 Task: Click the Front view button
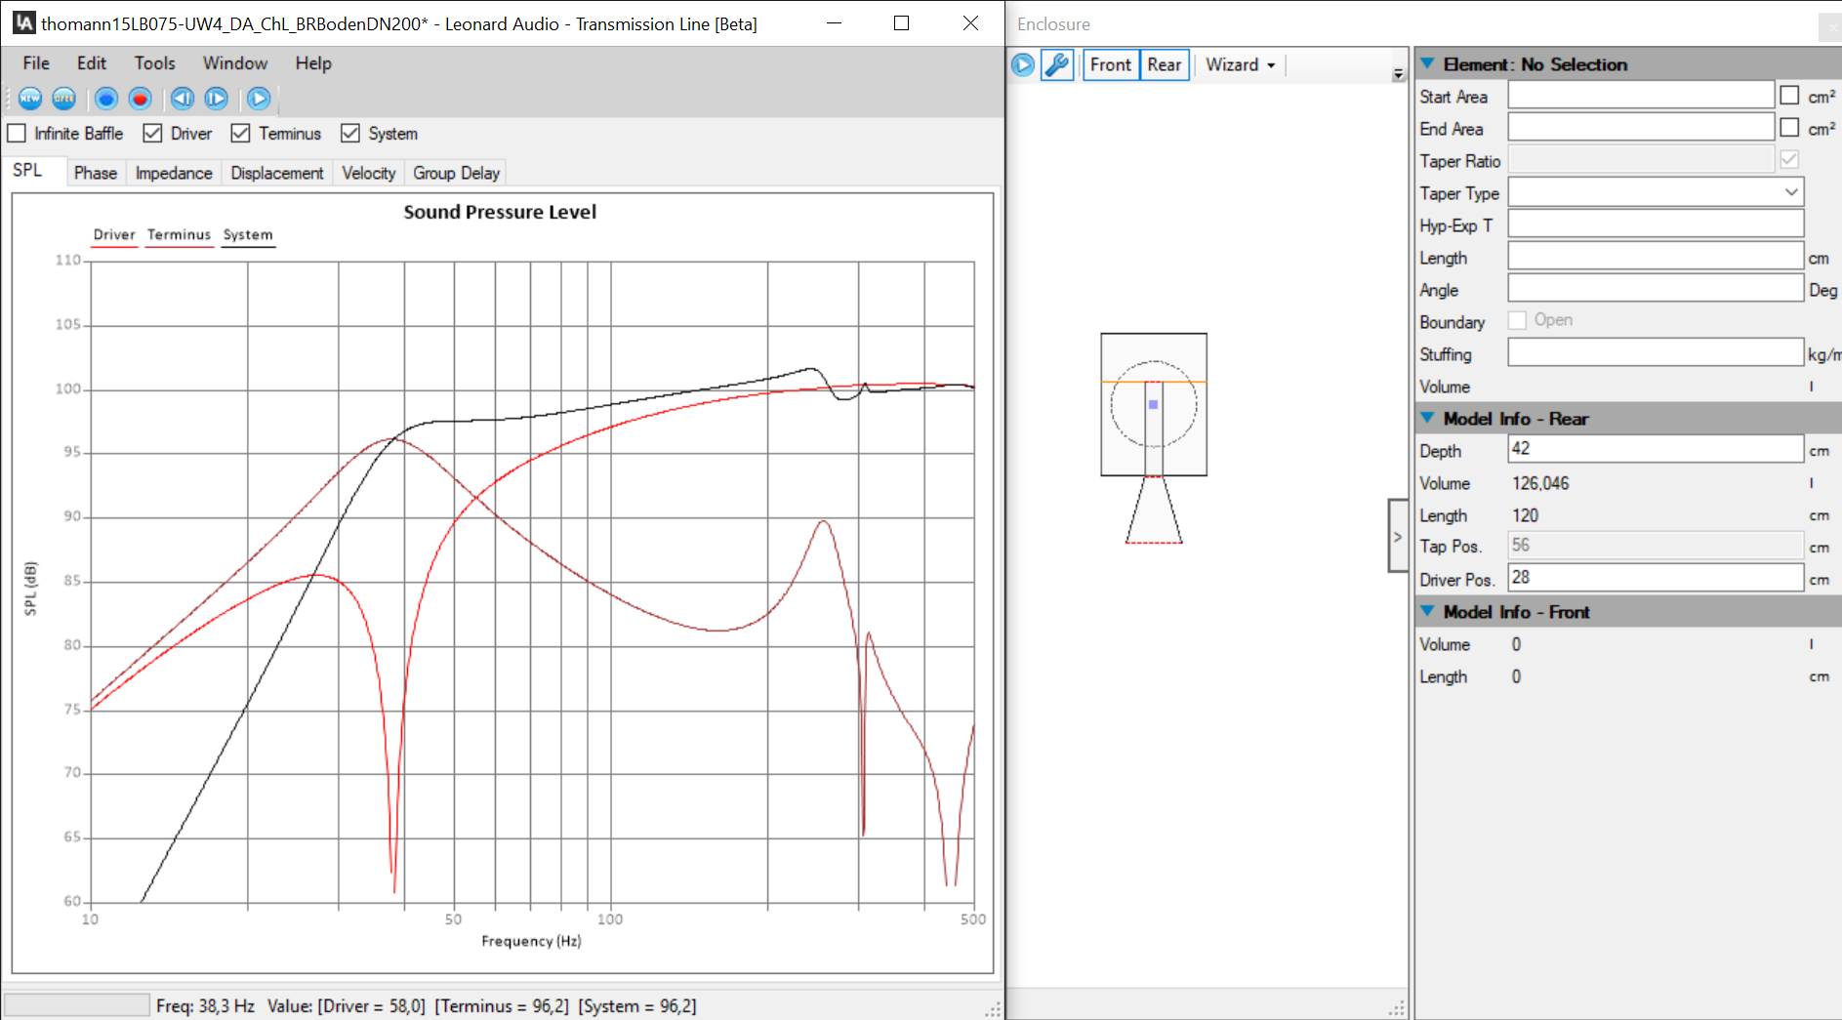pos(1110,65)
